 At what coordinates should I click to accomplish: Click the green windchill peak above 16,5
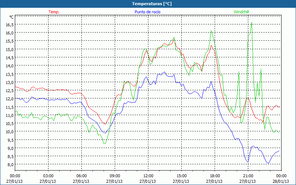point(252,22)
